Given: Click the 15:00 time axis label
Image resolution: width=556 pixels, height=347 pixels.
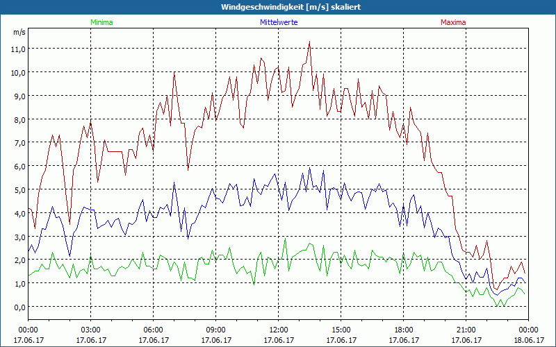Looking at the screenshot, I should 341,330.
